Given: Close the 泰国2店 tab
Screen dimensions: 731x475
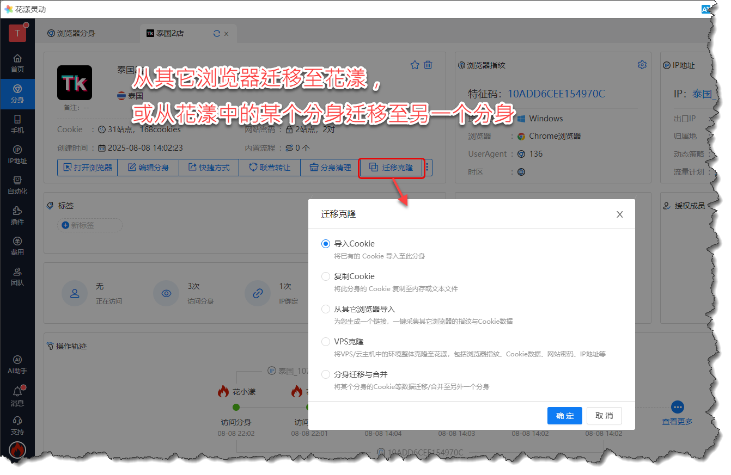Looking at the screenshot, I should coord(227,34).
